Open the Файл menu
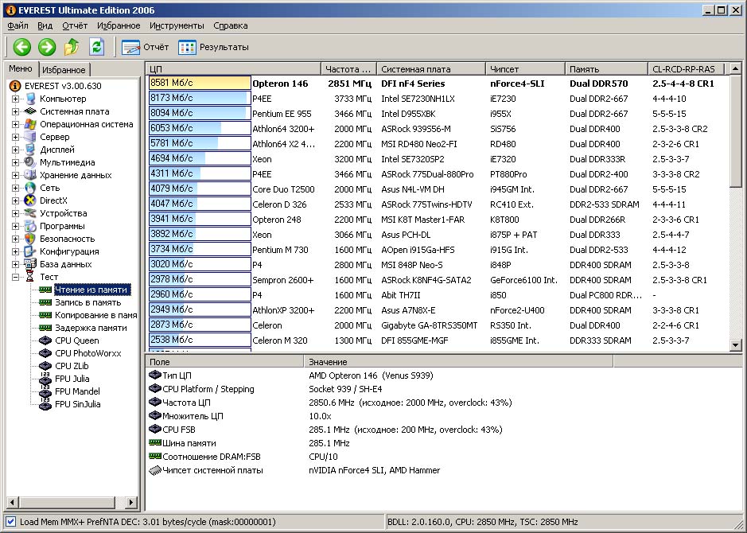The image size is (747, 533). pyautogui.click(x=18, y=25)
